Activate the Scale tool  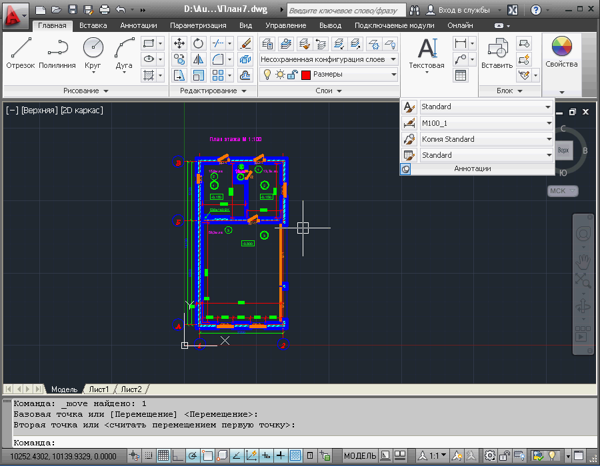click(198, 75)
